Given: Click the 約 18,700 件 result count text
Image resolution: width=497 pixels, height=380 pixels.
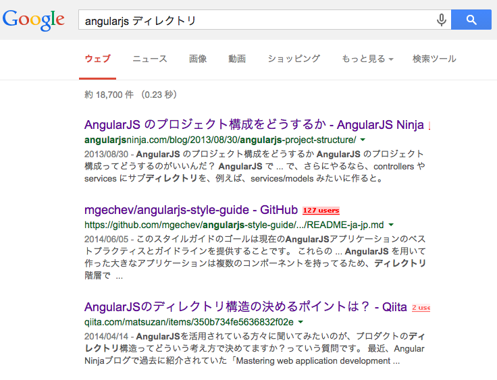Looking at the screenshot, I should (x=109, y=94).
